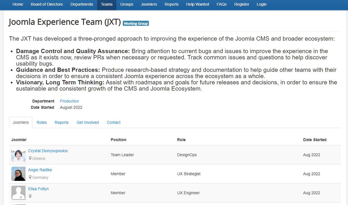This screenshot has height=205, width=348.
Task: Click the Joomler column header
Action: 19,140
